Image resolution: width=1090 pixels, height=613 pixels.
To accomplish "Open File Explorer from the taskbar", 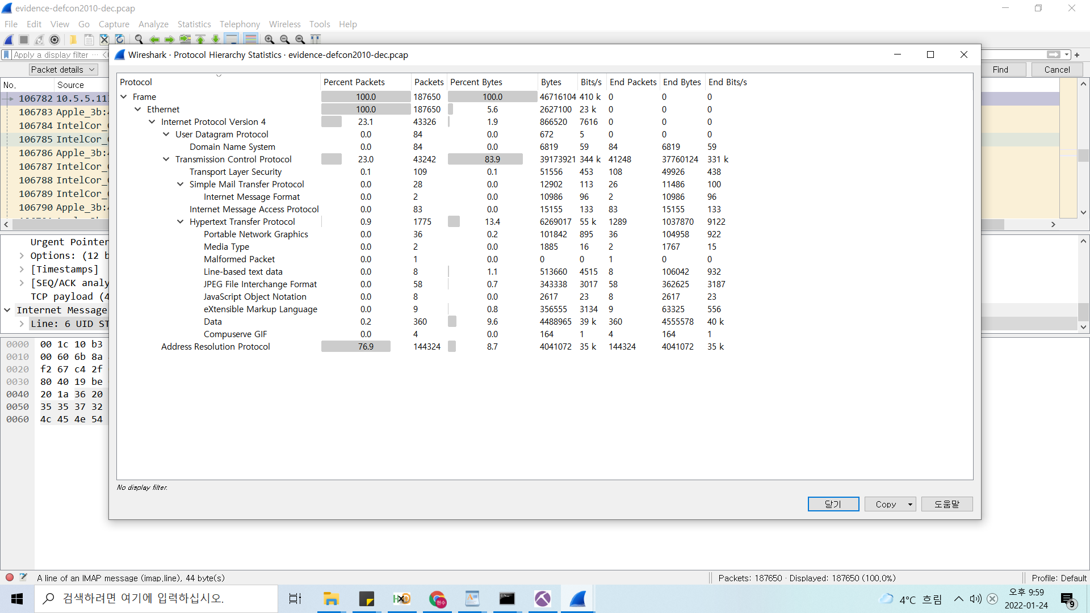I will (330, 599).
